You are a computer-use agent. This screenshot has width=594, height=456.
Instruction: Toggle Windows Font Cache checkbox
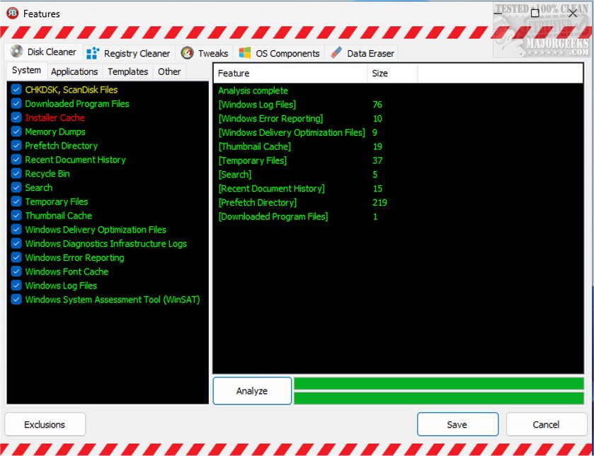coord(16,271)
